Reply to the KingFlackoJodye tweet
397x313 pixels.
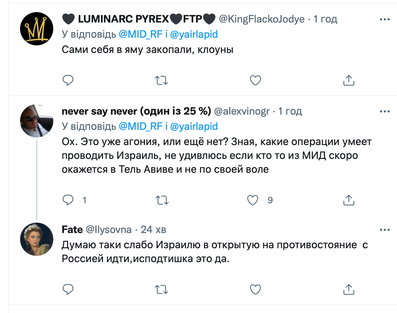(68, 80)
